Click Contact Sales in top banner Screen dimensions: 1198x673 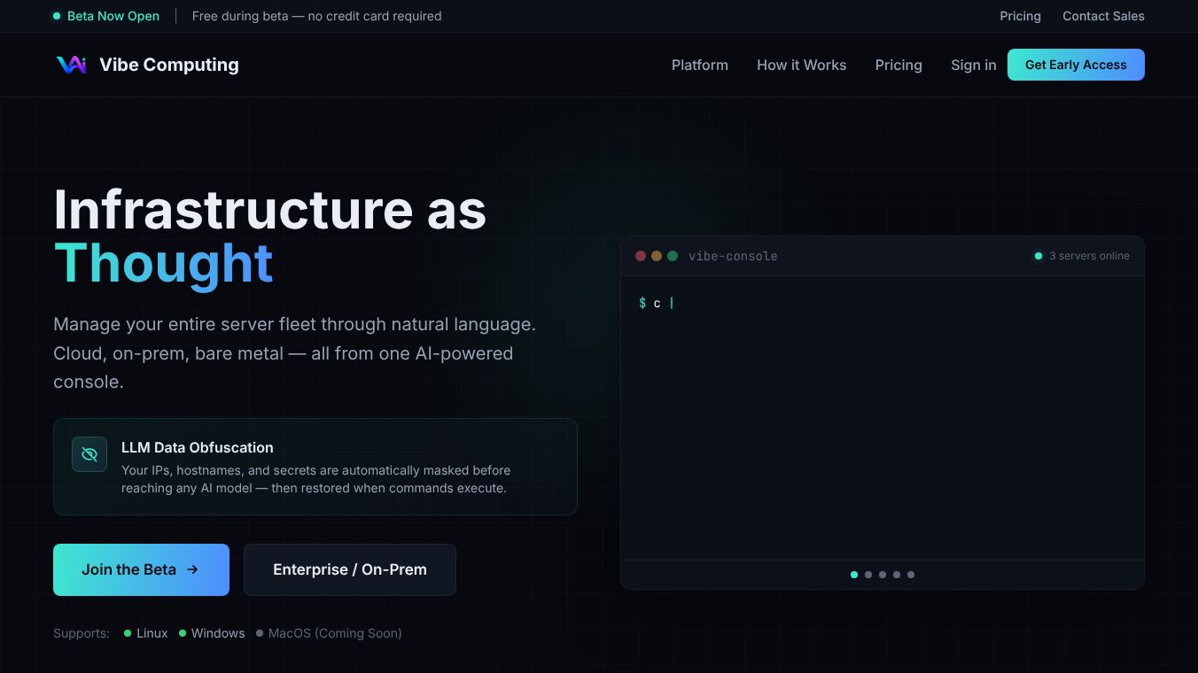(1103, 16)
